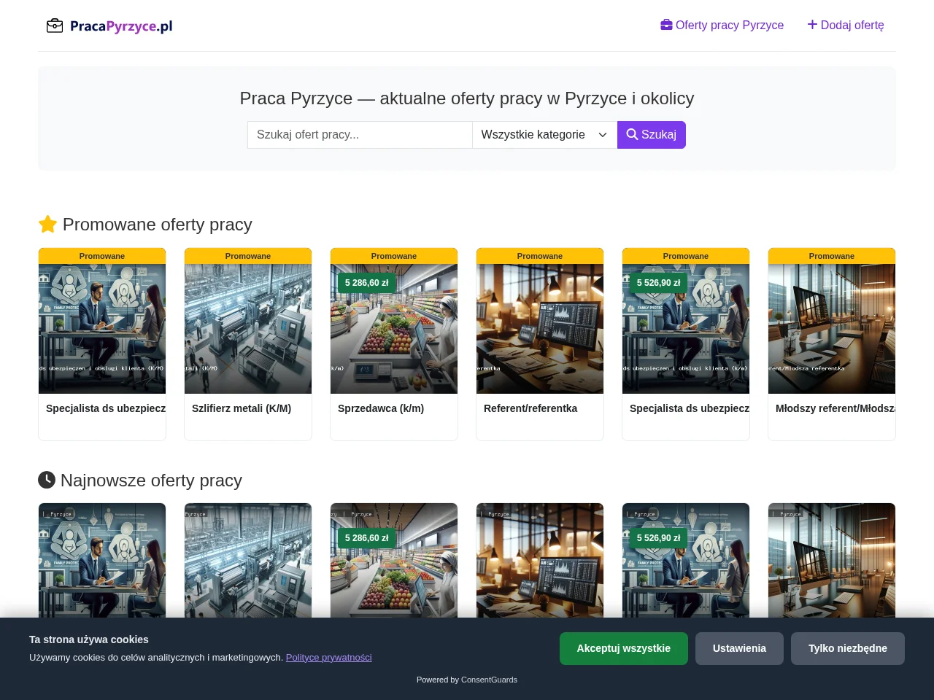Click the Młodszy referent/Młodsza title text
This screenshot has width=934, height=700.
835,408
